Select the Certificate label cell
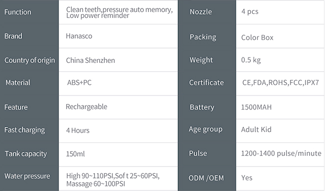This screenshot has height=191, width=325. pos(206,82)
